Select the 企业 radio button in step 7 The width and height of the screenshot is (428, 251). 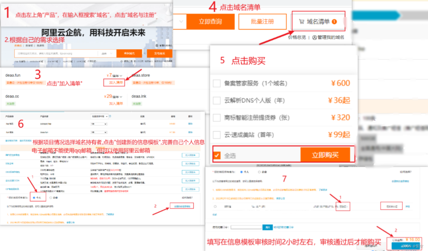pos(259,172)
